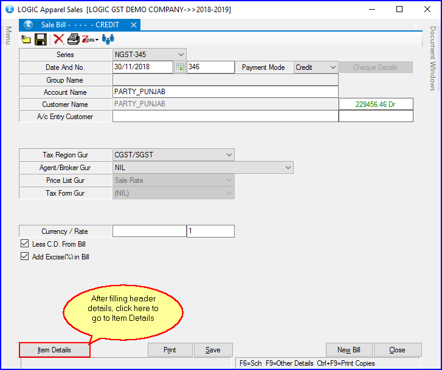Screen dimensions: 442x370
Task: Click the bill number field 346
Action: click(210, 67)
